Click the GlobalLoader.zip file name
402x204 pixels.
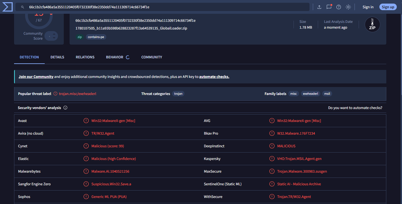tap(131, 28)
